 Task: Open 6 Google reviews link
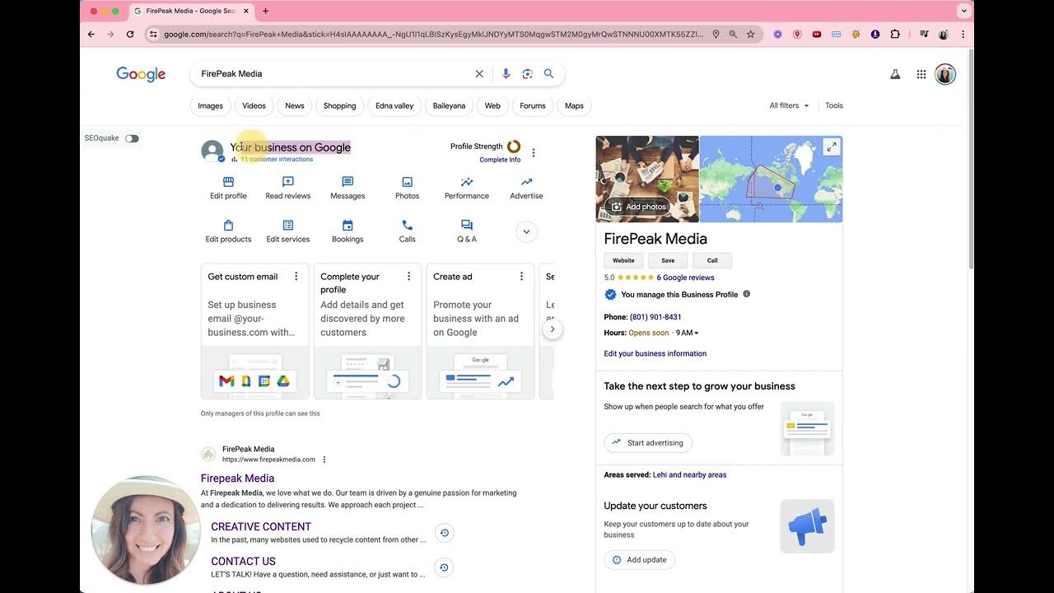[x=685, y=278]
